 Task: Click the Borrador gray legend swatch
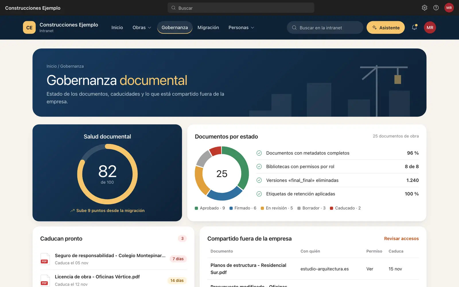[299, 208]
